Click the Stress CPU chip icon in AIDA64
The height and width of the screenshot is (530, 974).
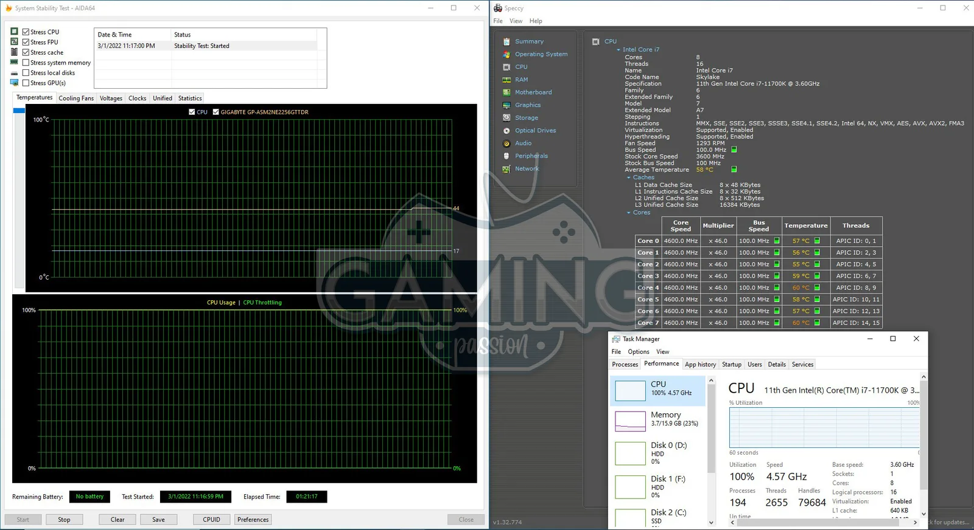pos(15,32)
